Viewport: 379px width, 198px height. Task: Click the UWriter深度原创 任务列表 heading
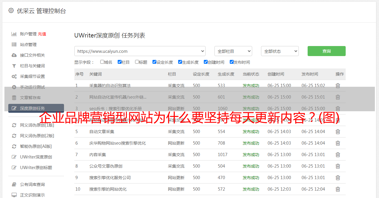click(x=110, y=35)
